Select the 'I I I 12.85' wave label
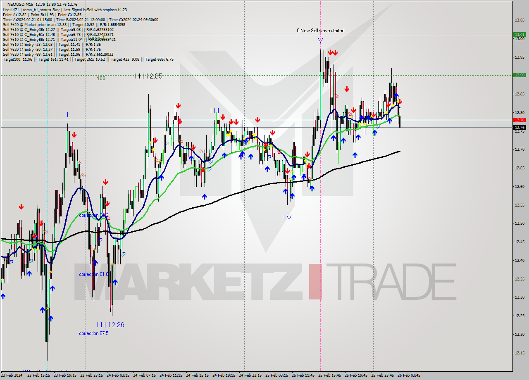 click(x=149, y=76)
